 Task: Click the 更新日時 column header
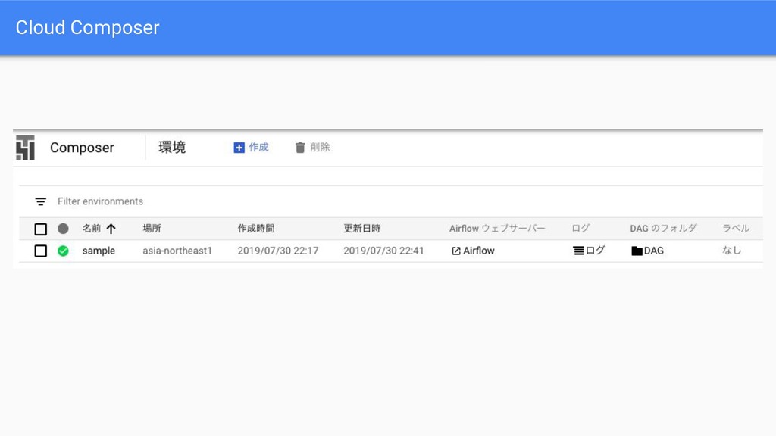[x=361, y=229]
